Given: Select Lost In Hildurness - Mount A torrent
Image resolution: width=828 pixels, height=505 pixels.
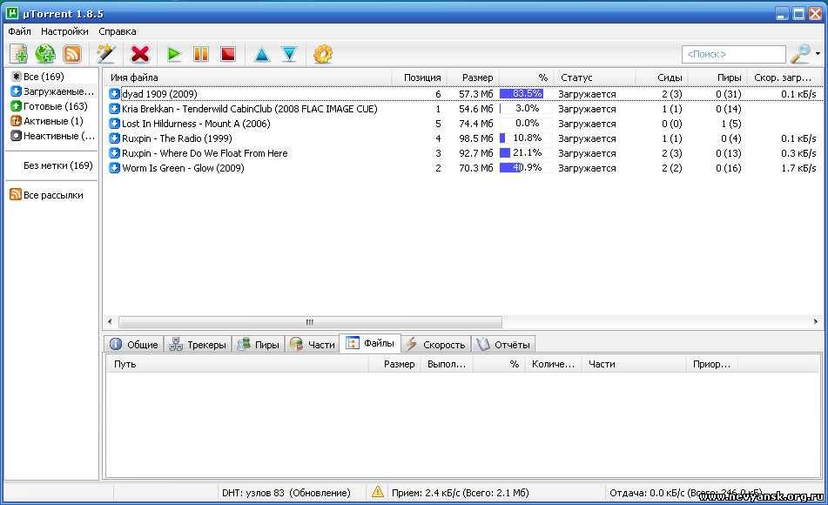Looking at the screenshot, I should tap(196, 124).
